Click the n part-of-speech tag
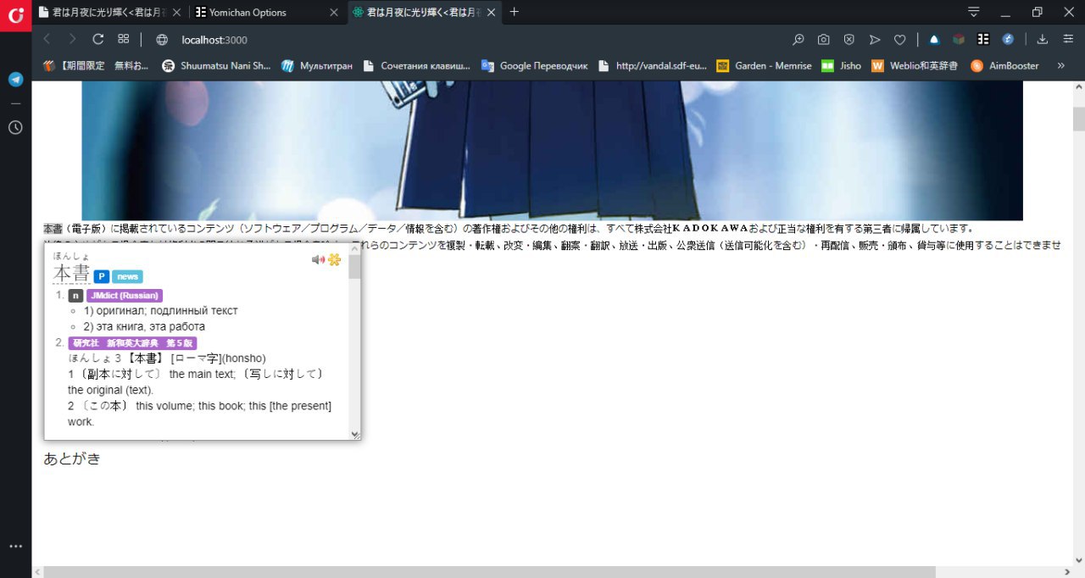 pyautogui.click(x=75, y=296)
